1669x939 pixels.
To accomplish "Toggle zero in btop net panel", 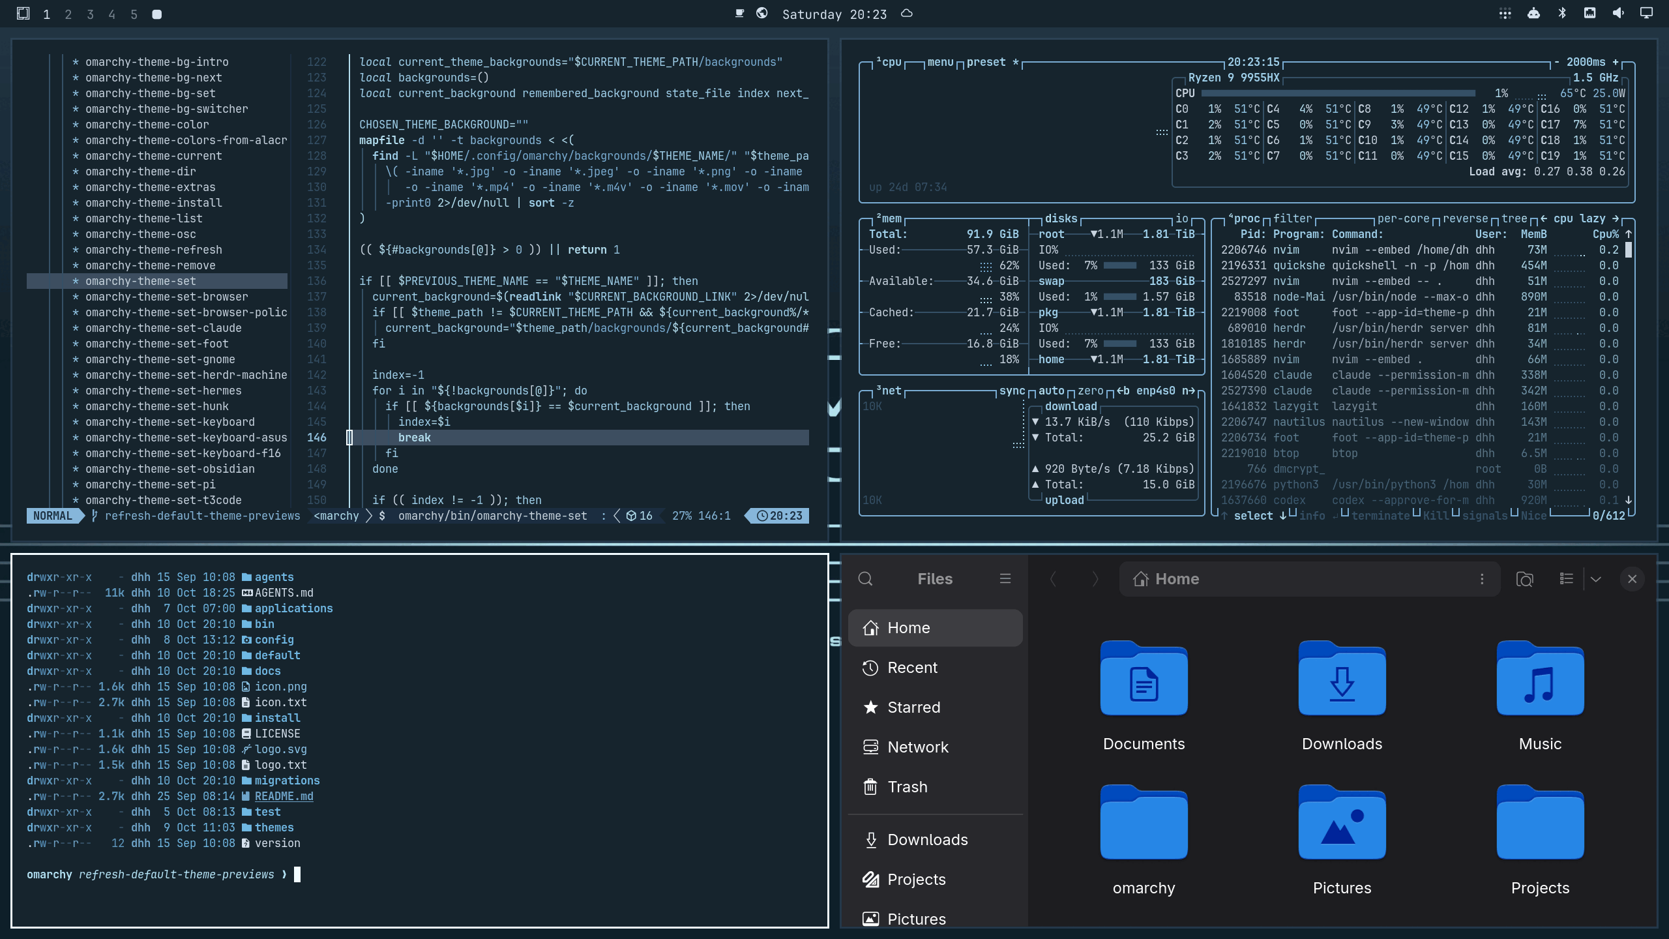I will click(1091, 391).
